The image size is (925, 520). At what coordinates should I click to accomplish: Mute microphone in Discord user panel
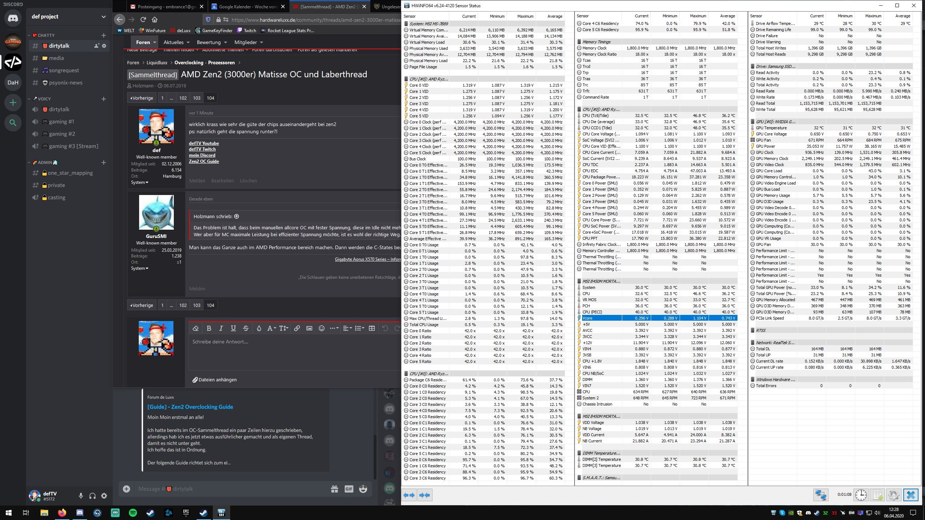coord(81,496)
